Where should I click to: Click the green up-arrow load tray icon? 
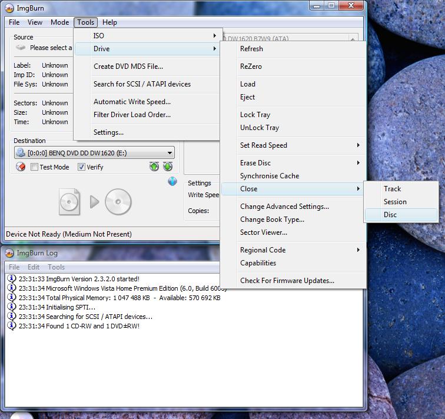[x=154, y=167]
